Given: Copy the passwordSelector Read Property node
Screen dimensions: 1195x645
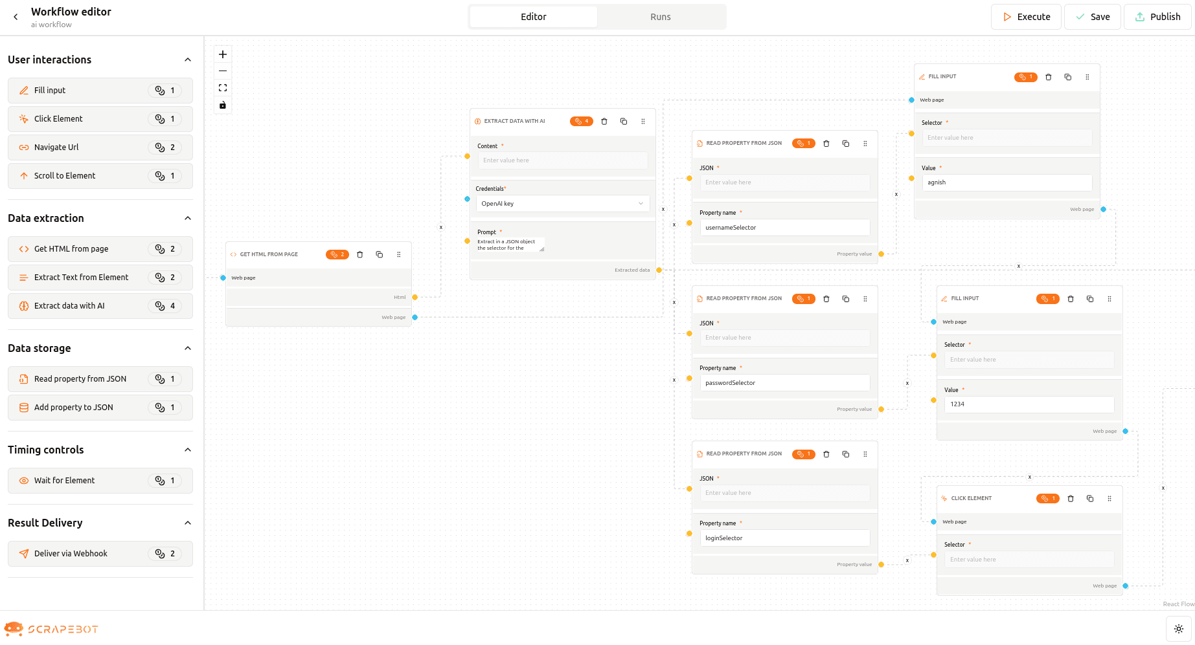Looking at the screenshot, I should (846, 299).
